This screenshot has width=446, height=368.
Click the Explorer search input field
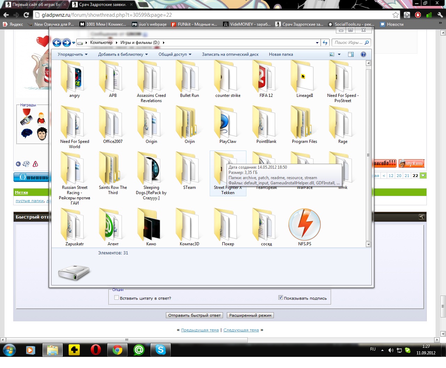[348, 43]
